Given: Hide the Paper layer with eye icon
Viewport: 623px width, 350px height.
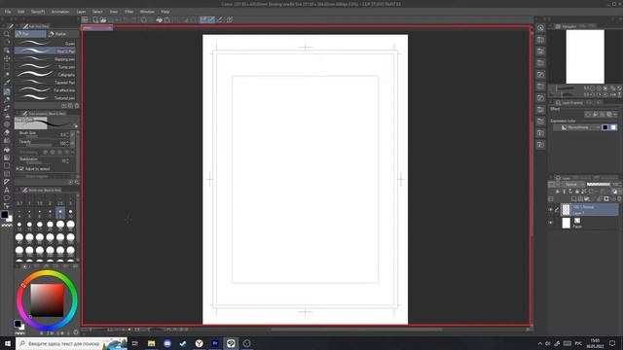Looking at the screenshot, I should pyautogui.click(x=551, y=223).
